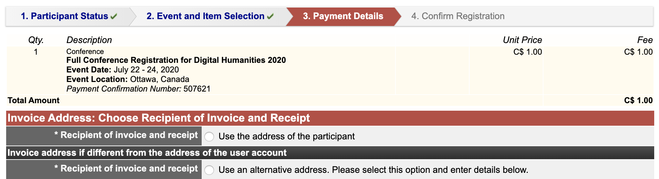The height and width of the screenshot is (179, 659).
Task: Choose the 'Use an alternative address' radio button
Action: click(209, 170)
